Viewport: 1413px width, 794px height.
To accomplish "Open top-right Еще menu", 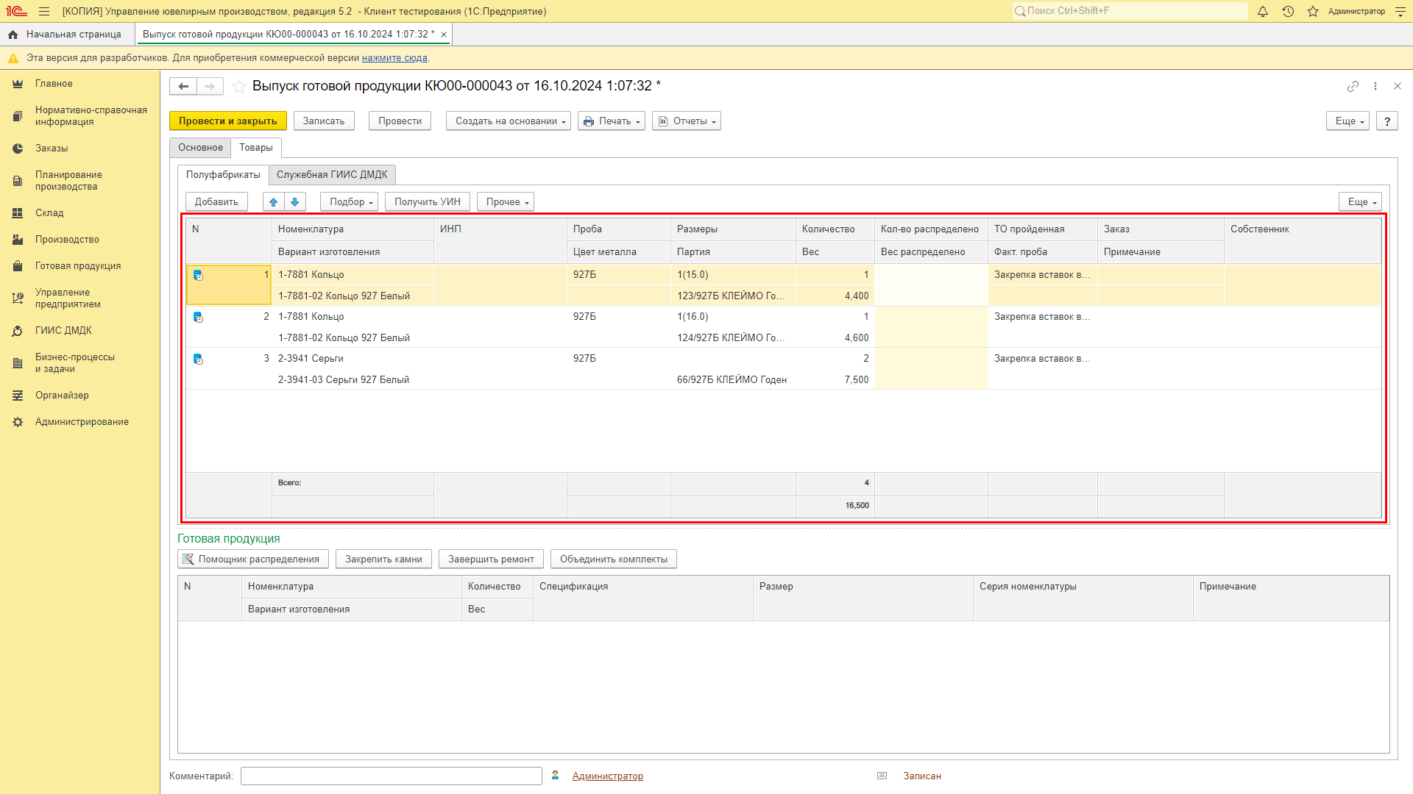I will [1348, 121].
